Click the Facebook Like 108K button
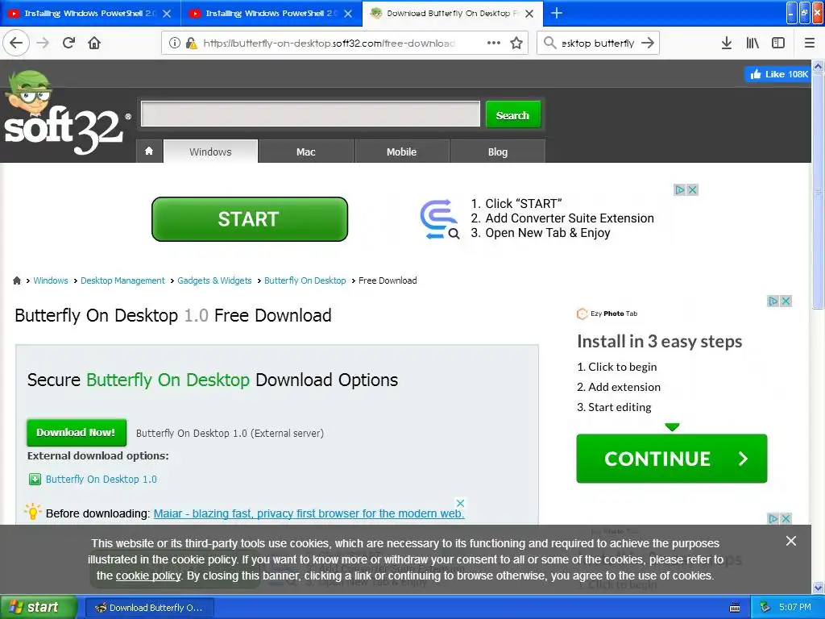The height and width of the screenshot is (619, 825). tap(777, 74)
